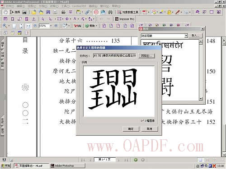Open the zoom percentage dropdown arrow
Viewport: 226px width, 169px height.
pyautogui.click(x=51, y=26)
